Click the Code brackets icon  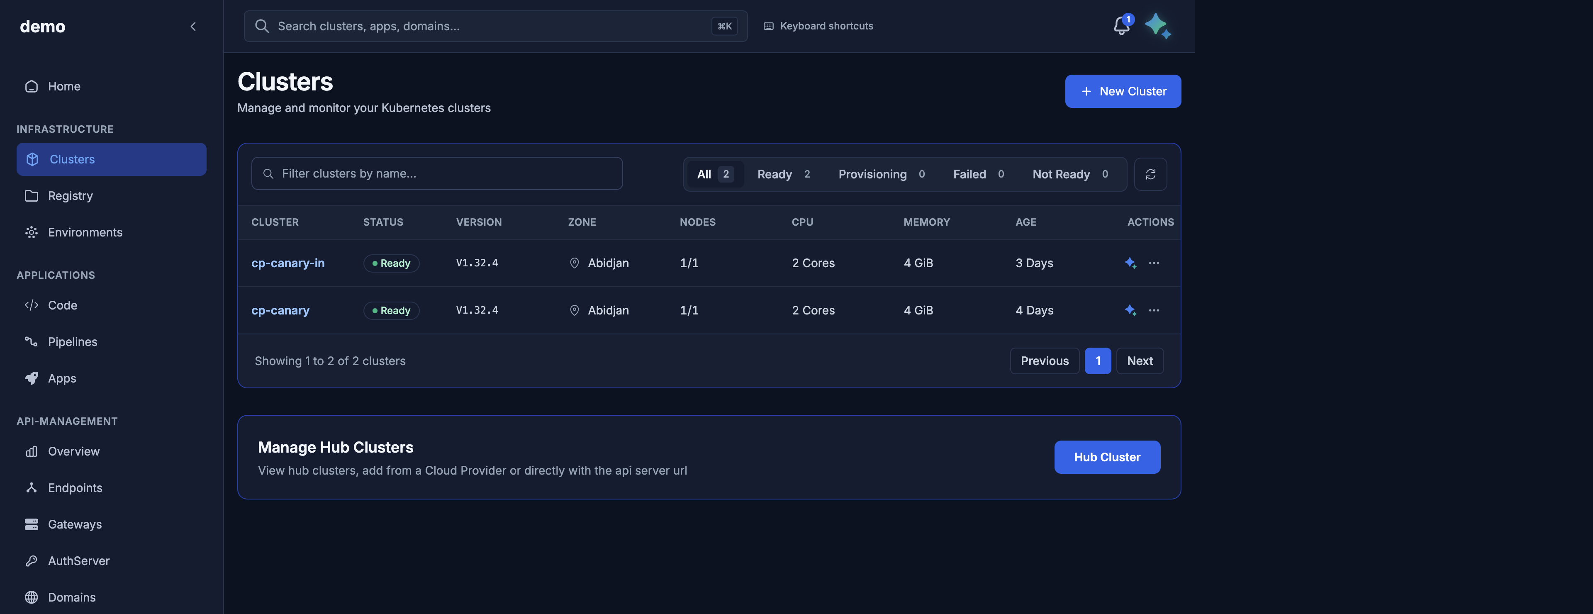32,305
